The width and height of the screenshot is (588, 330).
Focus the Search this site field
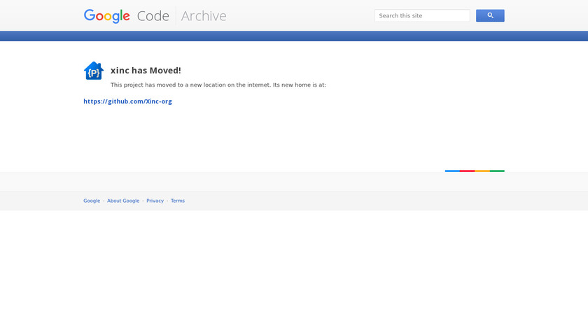[422, 16]
